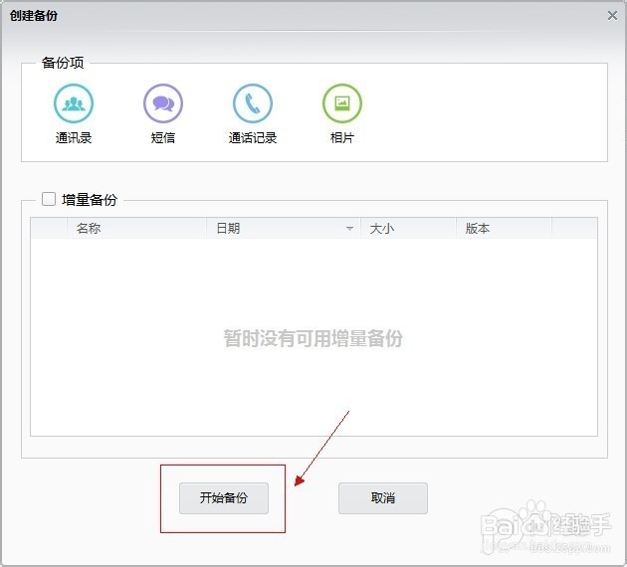Image resolution: width=627 pixels, height=567 pixels.
Task: Select the 通讯录 contacts backup icon
Action: click(74, 103)
